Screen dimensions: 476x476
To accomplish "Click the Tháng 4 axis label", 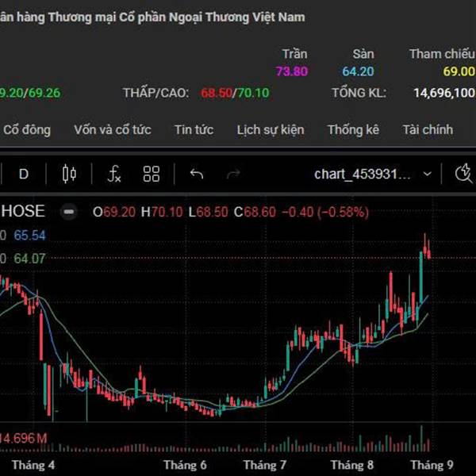I will pos(33,465).
